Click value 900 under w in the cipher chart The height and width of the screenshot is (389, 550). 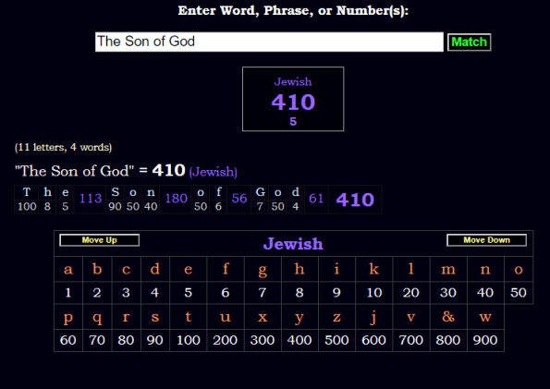coord(485,340)
